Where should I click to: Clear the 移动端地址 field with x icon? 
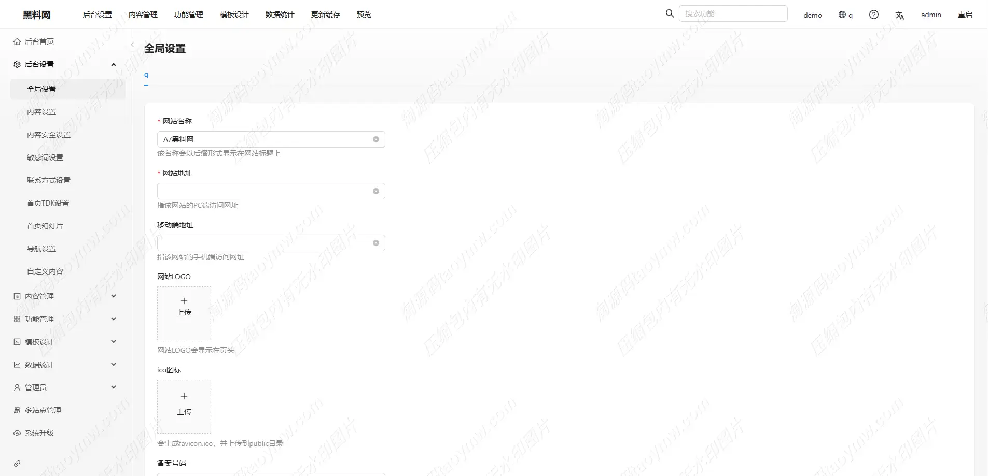point(376,243)
